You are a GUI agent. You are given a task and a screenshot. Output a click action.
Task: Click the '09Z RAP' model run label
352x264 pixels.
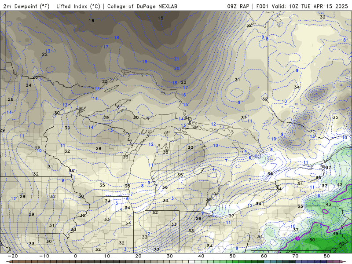tap(238, 6)
